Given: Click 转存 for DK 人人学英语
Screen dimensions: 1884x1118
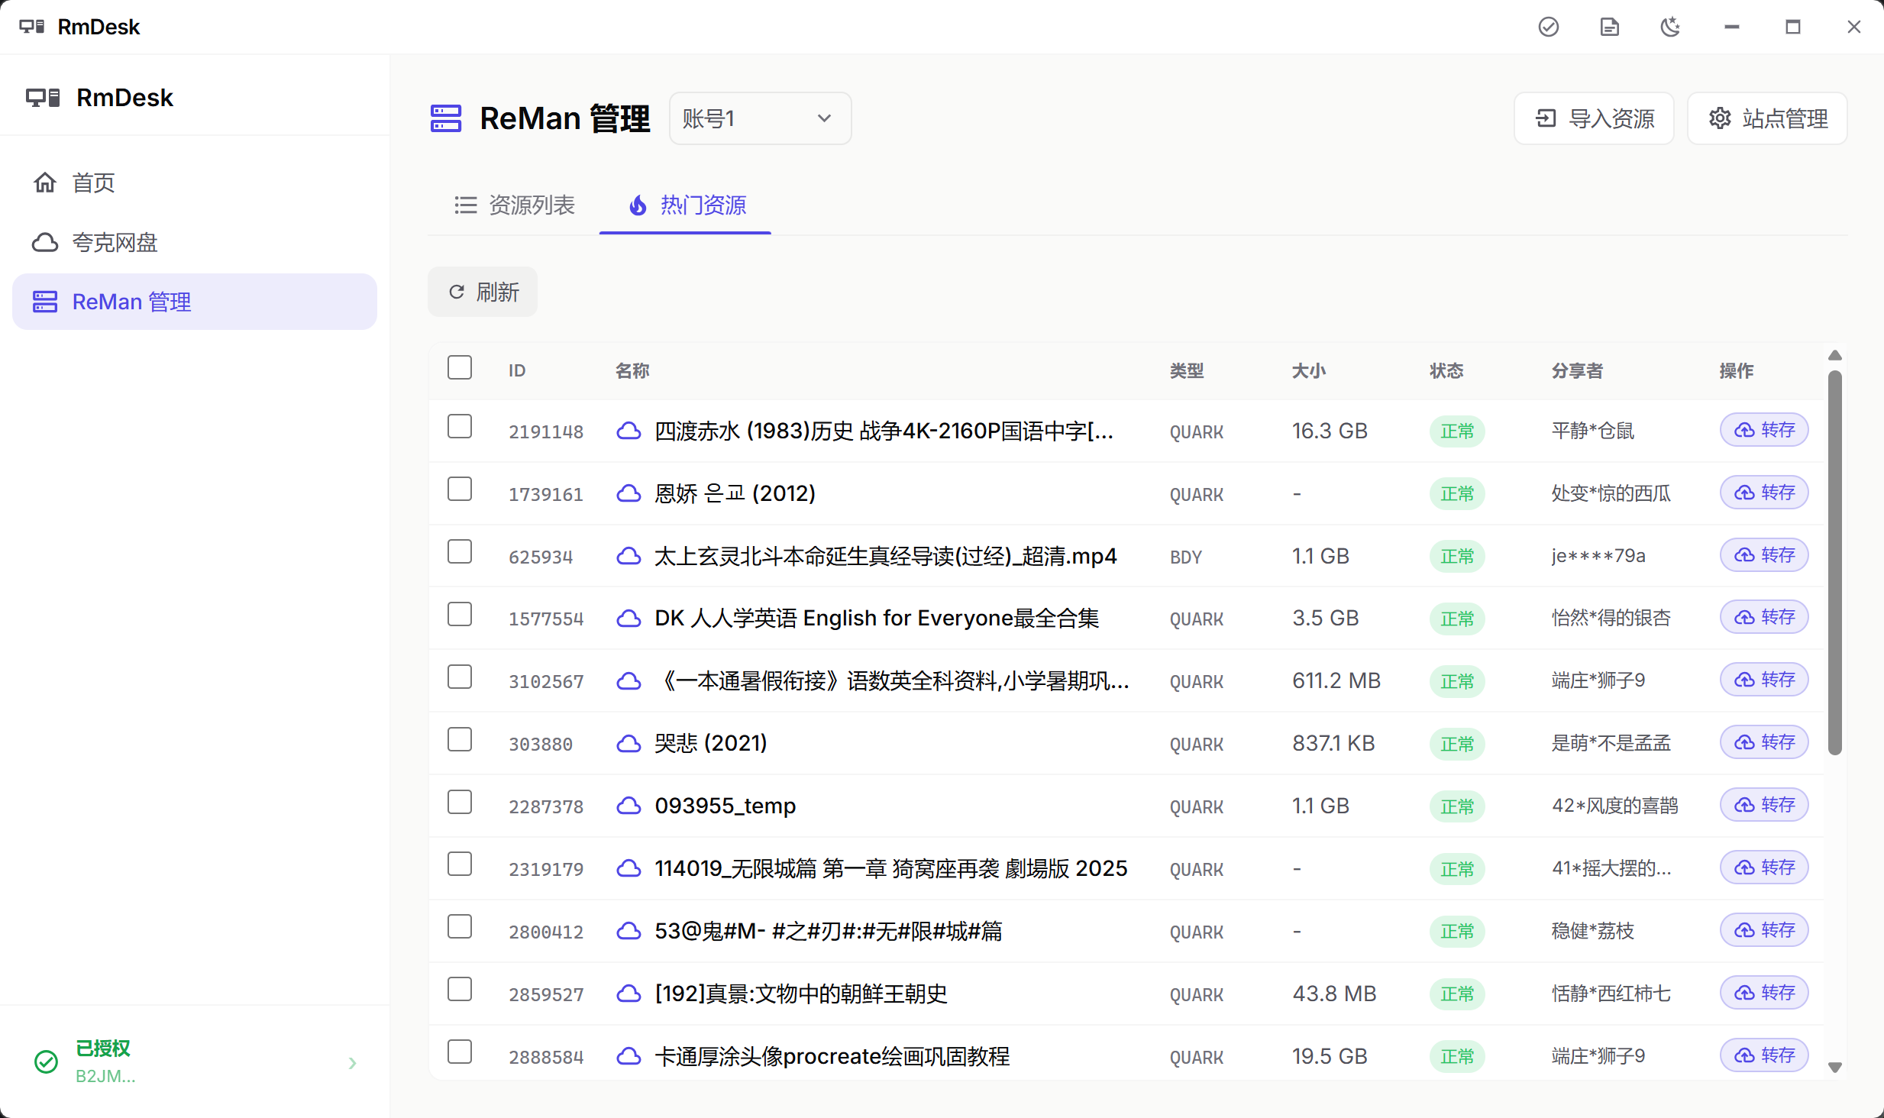Looking at the screenshot, I should coord(1764,617).
